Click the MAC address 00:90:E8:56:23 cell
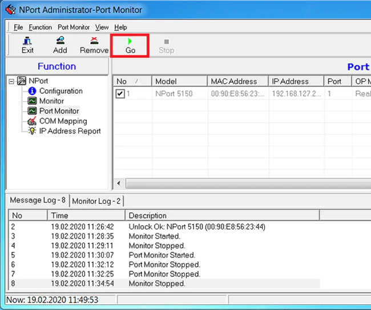Screen dimensions: 371x310 pos(237,94)
